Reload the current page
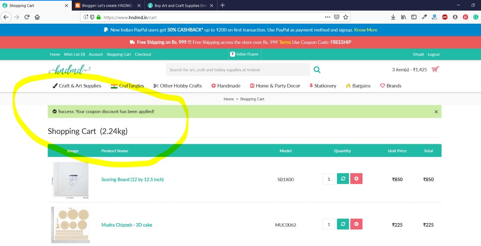The width and height of the screenshot is (481, 246). coord(27,17)
